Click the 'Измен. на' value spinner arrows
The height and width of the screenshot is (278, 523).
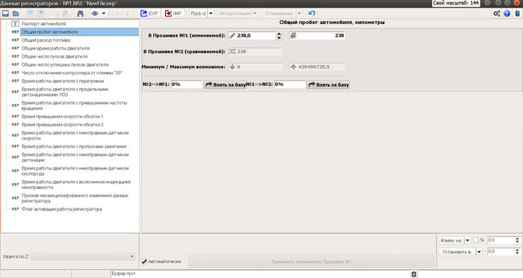click(517, 241)
